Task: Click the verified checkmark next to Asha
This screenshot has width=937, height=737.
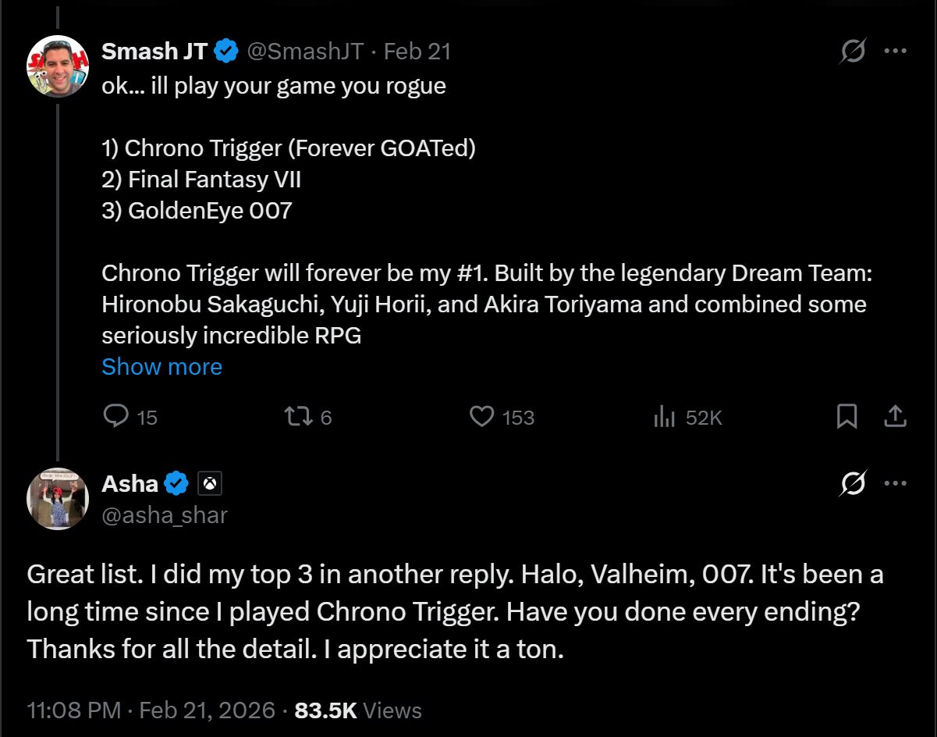Action: [x=176, y=483]
